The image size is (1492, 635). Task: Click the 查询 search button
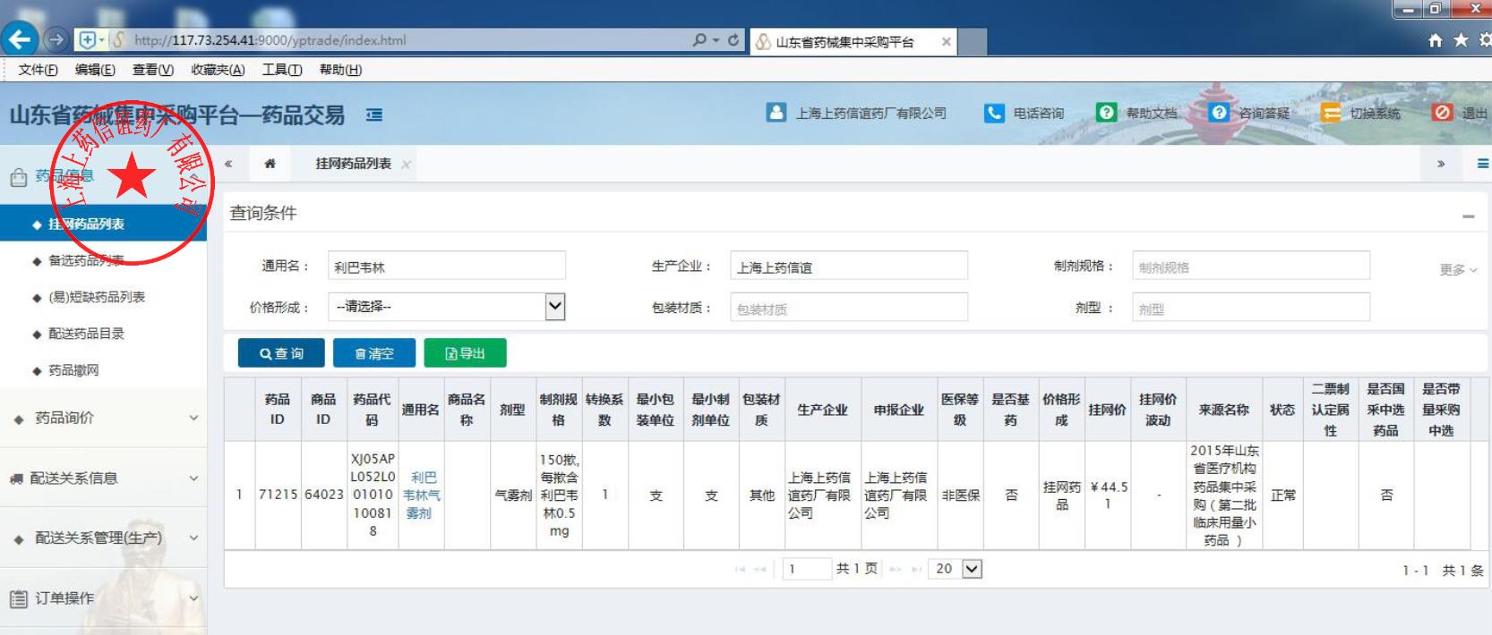coord(281,353)
